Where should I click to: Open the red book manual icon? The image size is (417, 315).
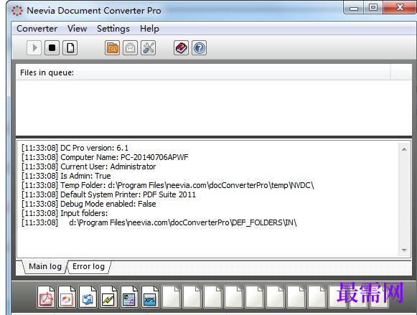coord(182,48)
